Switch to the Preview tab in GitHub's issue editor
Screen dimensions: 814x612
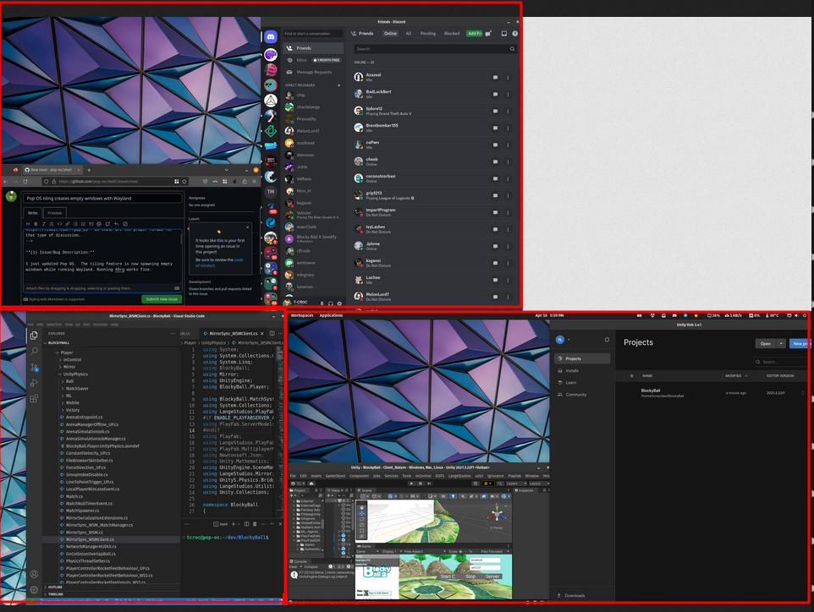tap(54, 213)
